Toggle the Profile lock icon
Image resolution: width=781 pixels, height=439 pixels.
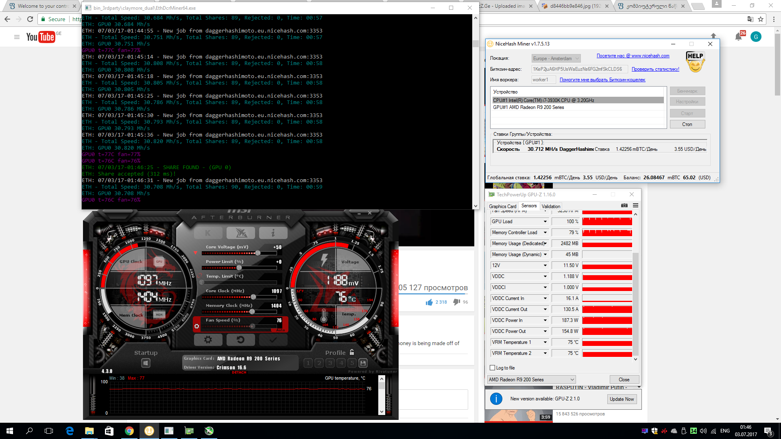tap(352, 352)
